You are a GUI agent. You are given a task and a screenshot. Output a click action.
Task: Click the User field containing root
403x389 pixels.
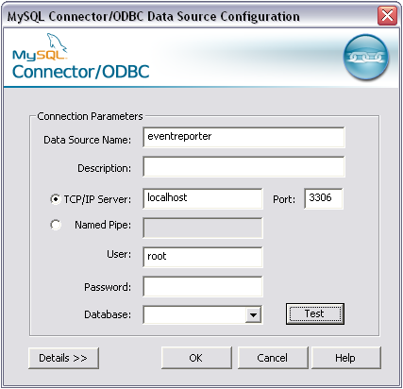pos(203,257)
